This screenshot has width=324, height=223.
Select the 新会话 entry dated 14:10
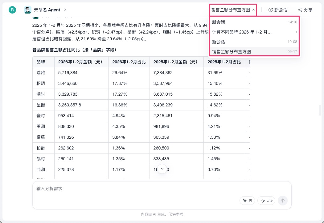pos(255,22)
